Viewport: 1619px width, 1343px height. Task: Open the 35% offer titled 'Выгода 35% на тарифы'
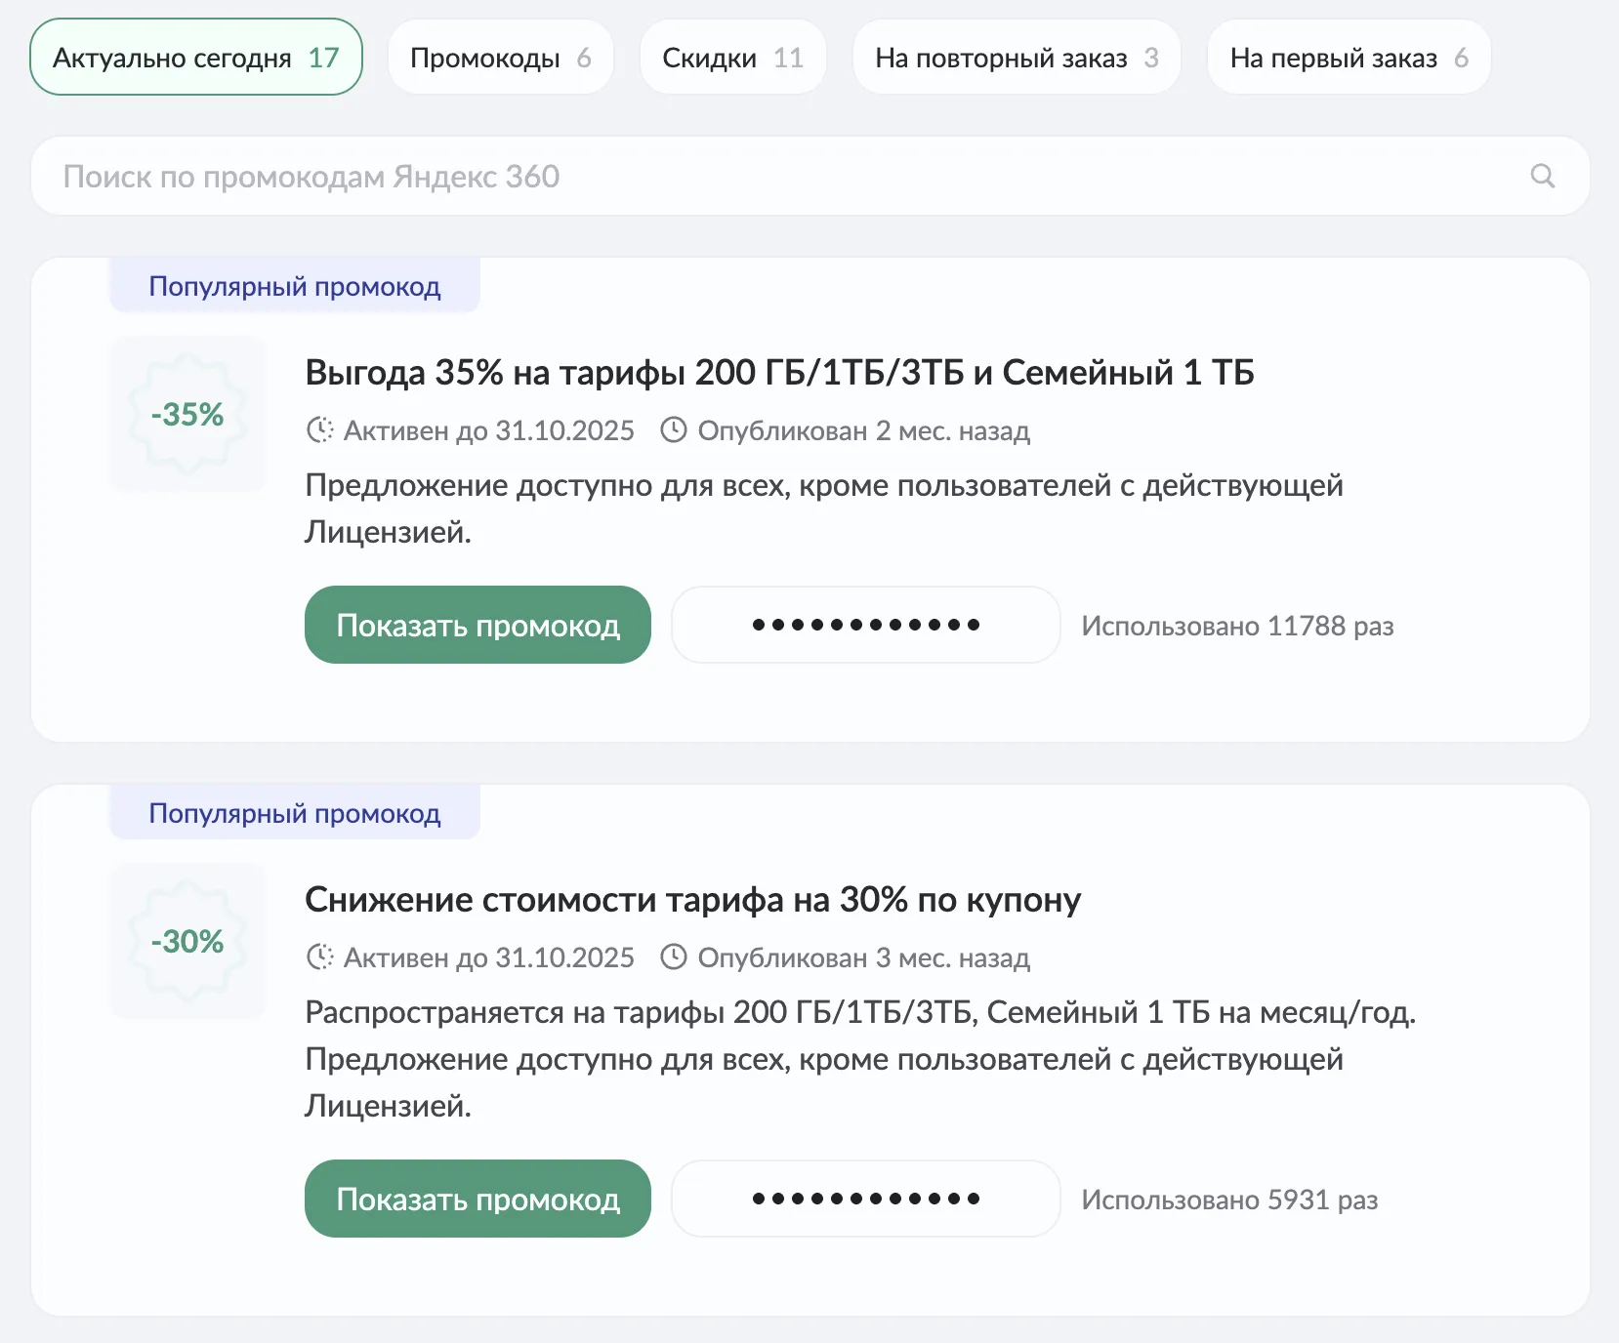click(x=778, y=372)
